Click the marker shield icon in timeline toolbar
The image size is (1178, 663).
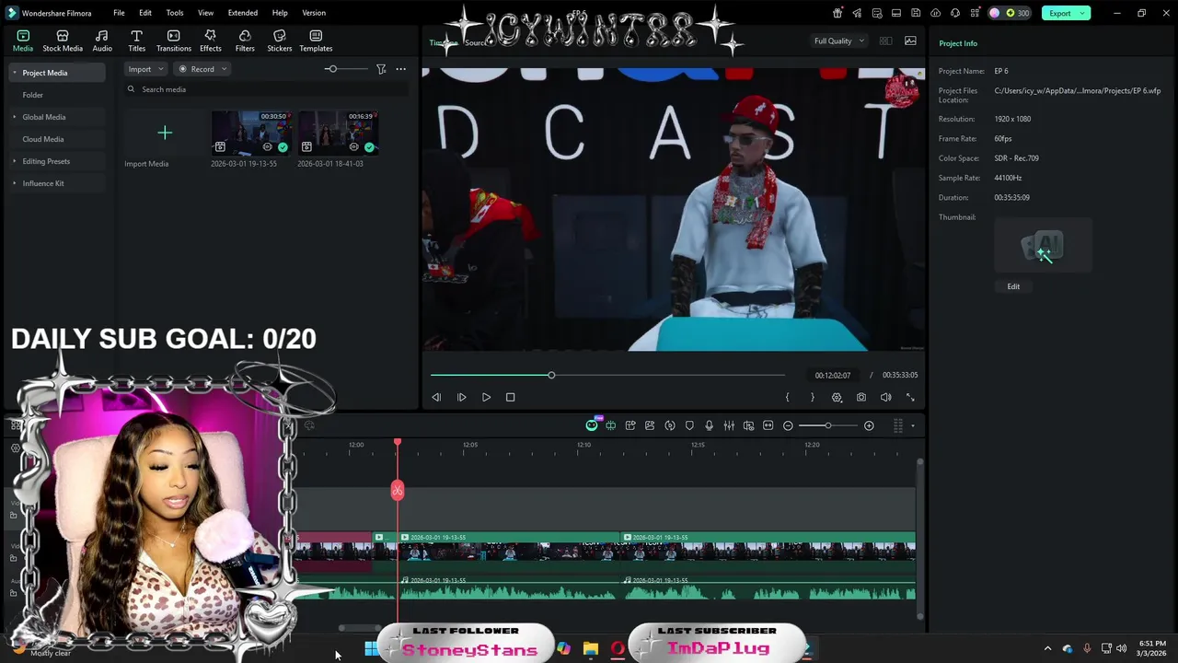[x=689, y=425]
